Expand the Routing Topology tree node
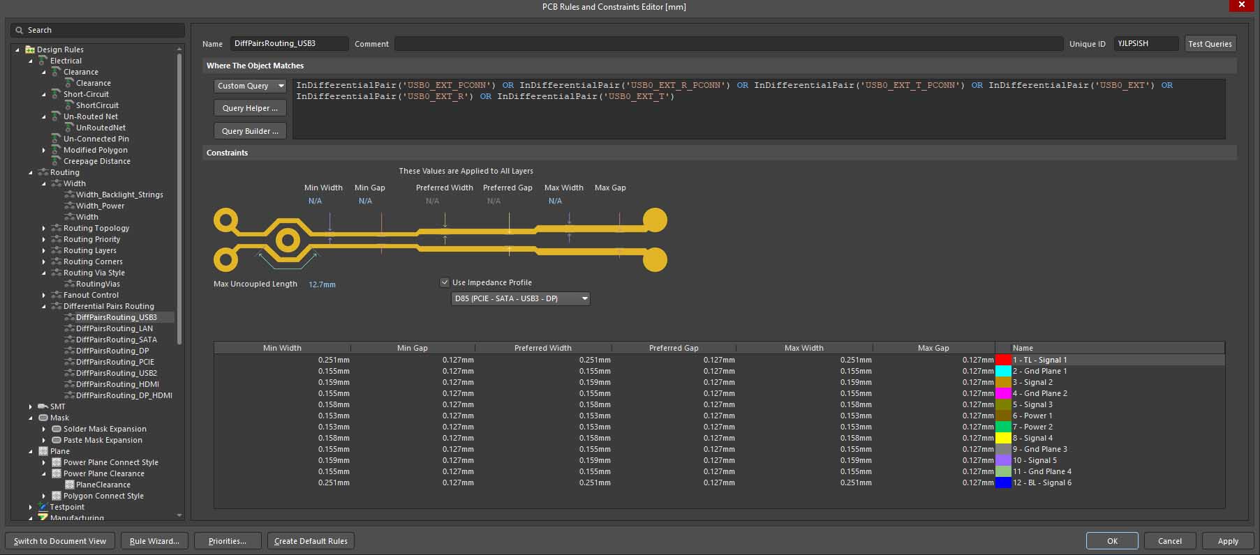The height and width of the screenshot is (555, 1260). 43,228
